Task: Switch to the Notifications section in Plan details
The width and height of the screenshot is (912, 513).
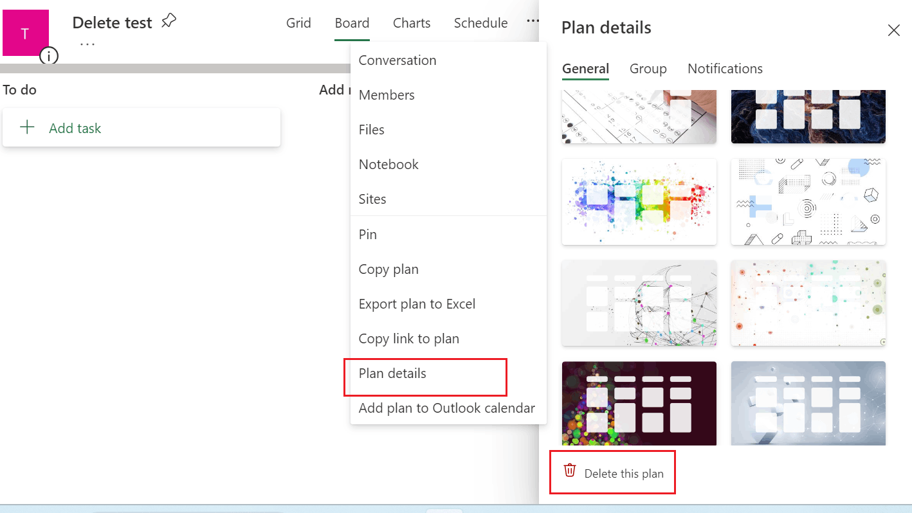Action: [725, 68]
